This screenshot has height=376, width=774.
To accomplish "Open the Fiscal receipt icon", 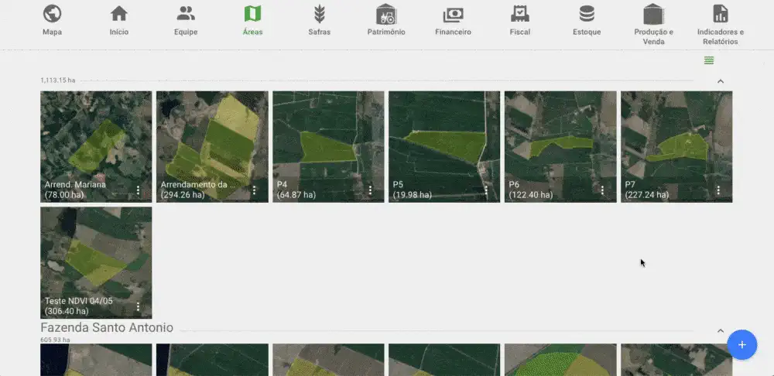I will 520,14.
